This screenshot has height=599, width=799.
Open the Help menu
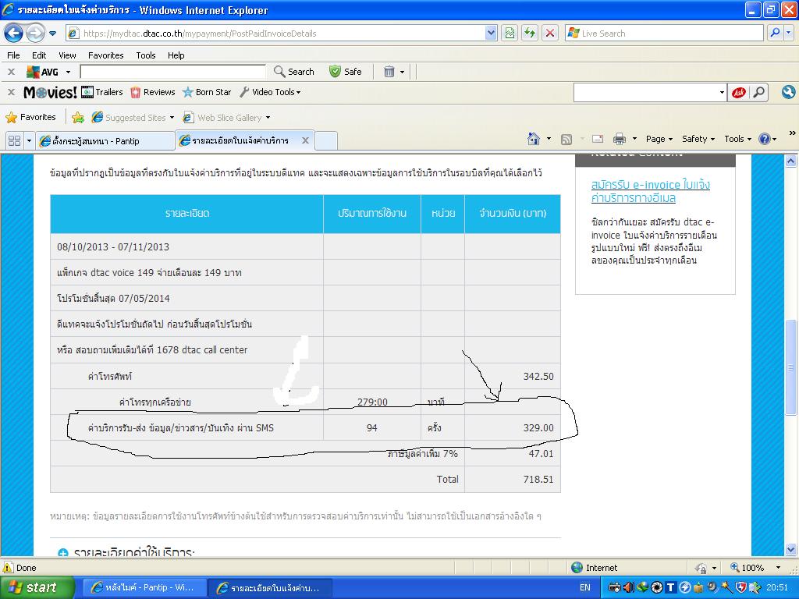click(176, 55)
